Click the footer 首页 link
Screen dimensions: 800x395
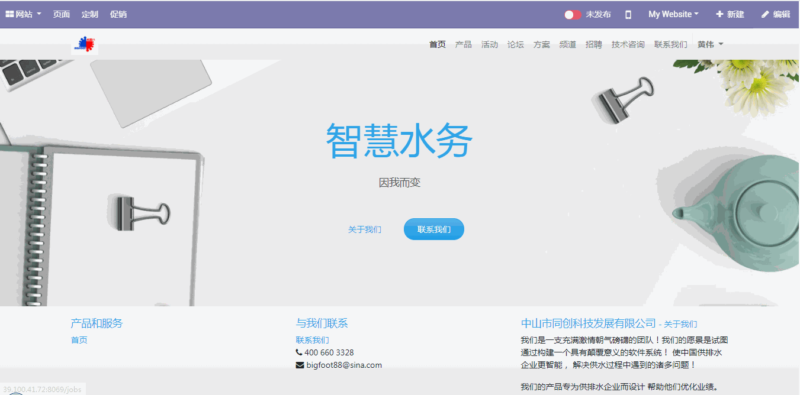[x=79, y=340]
